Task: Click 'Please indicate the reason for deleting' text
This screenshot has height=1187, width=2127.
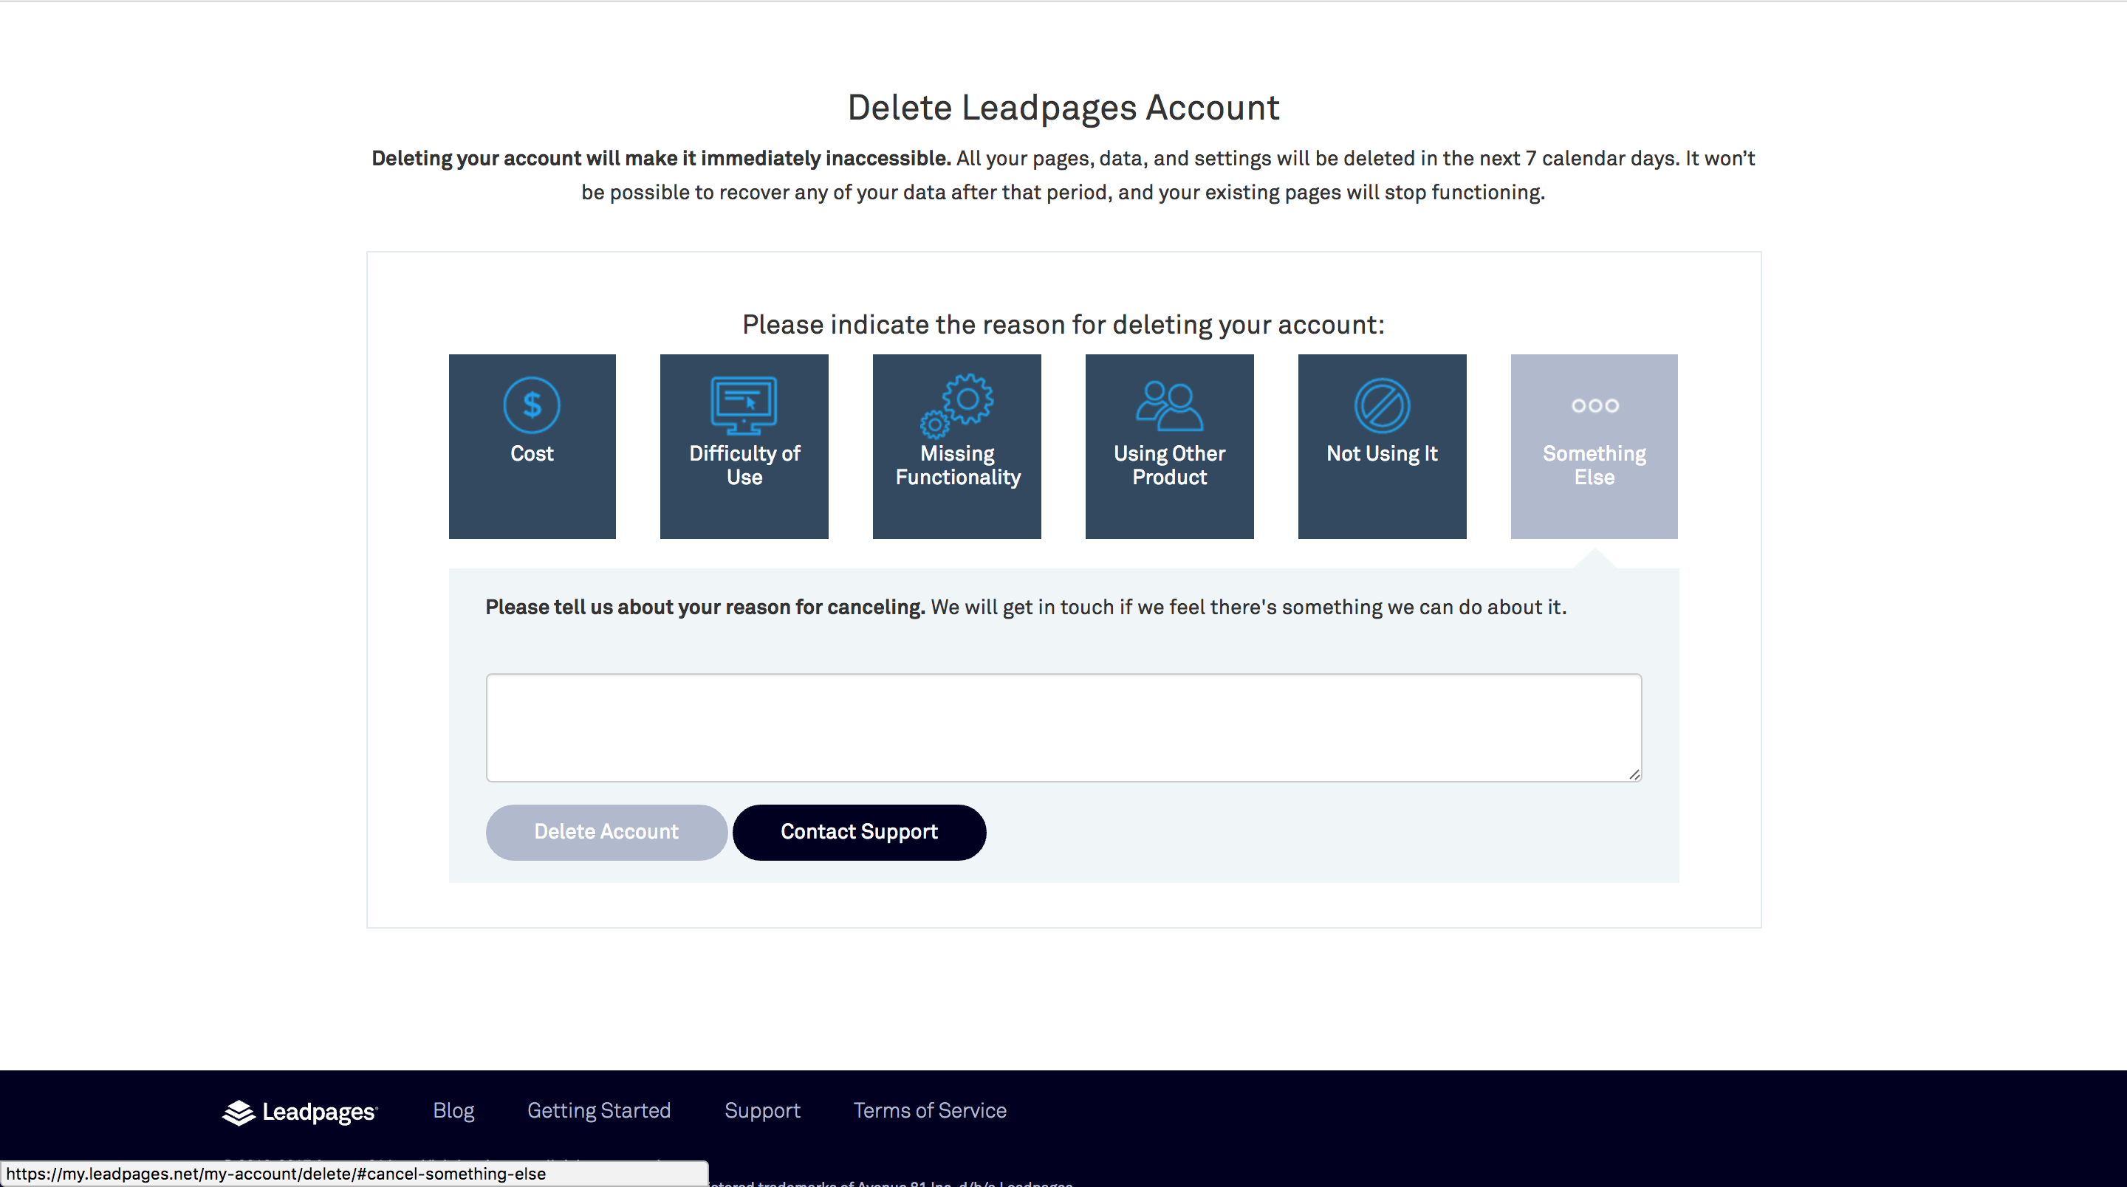Action: click(x=1063, y=324)
